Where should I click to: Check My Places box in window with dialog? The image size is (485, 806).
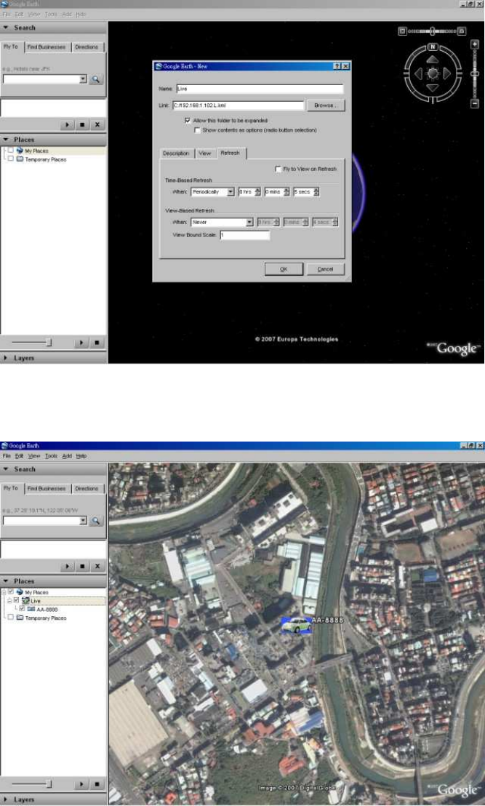tap(11, 151)
